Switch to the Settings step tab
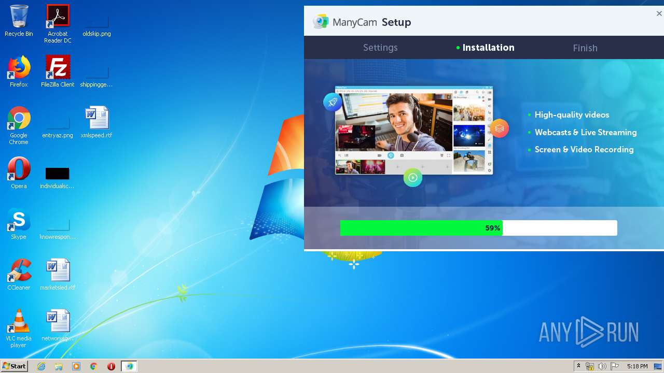Screen dimensions: 664x373 coord(380,48)
